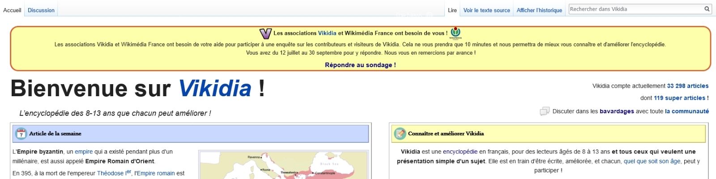Open la communauté link
This screenshot has width=716, height=179.
click(x=687, y=111)
